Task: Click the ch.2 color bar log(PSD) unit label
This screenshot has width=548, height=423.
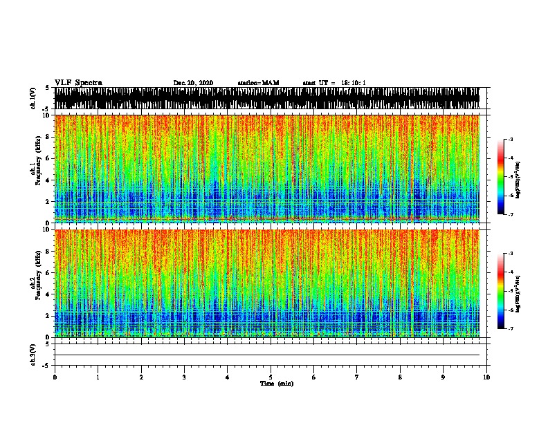Action: point(518,294)
